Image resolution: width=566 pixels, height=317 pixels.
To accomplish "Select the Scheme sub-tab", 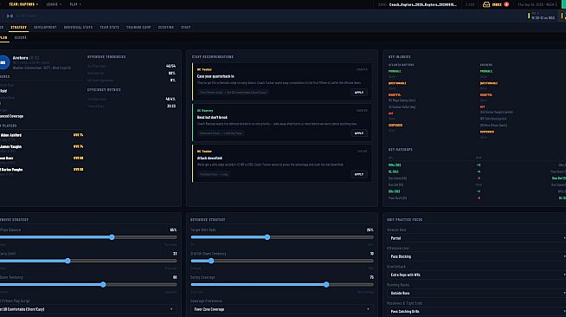I will click(20, 37).
